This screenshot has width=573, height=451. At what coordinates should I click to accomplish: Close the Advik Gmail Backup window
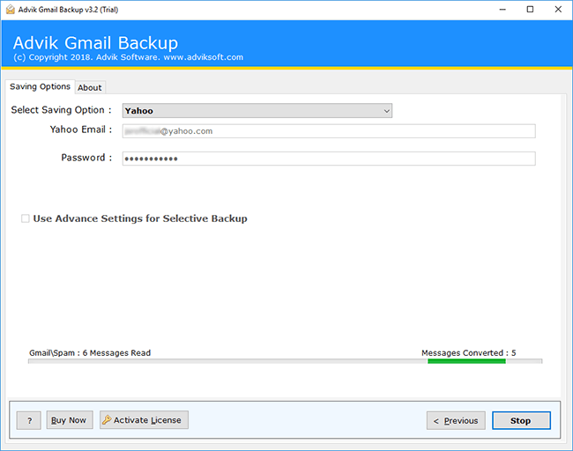tap(558, 10)
